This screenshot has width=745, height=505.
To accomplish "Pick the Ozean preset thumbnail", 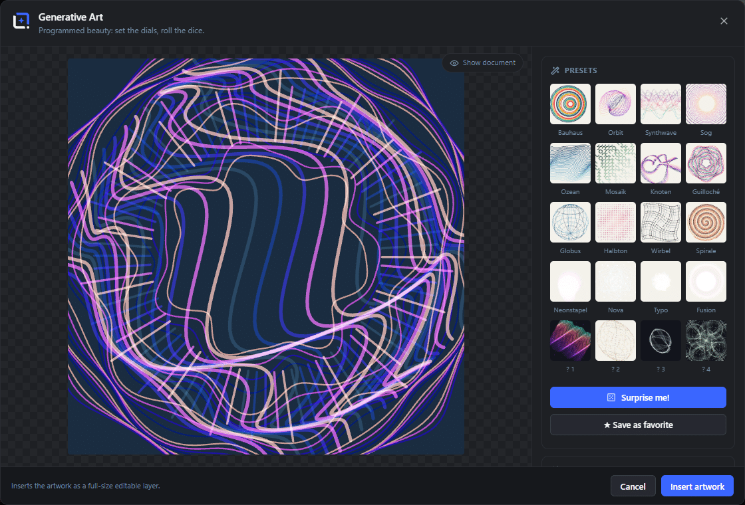I will (x=570, y=163).
